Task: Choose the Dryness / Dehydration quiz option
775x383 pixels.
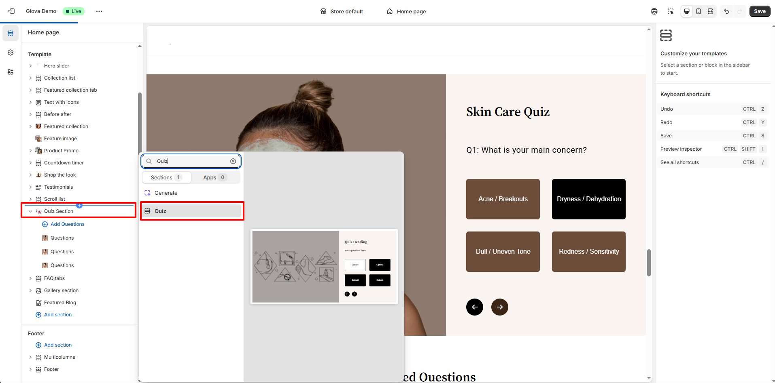Action: tap(588, 199)
